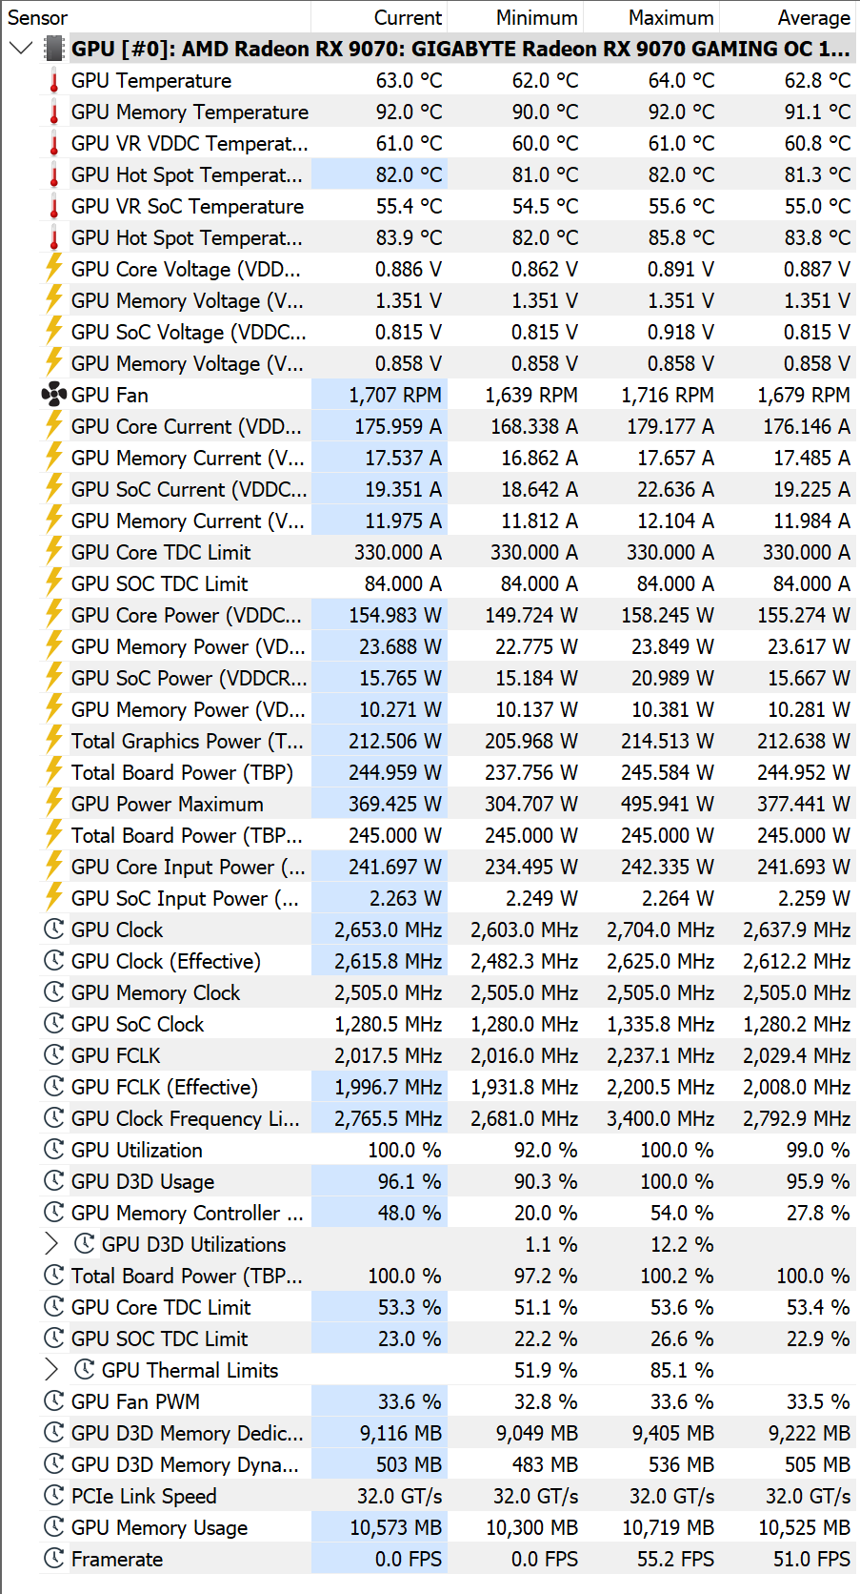Click current value 175.959 A of GPU Core Current
Screen dimensions: 860x1594
tap(398, 426)
